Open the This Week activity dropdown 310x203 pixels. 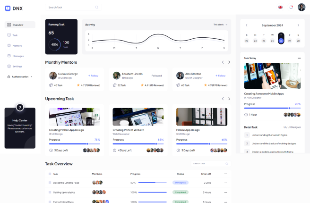(x=220, y=25)
